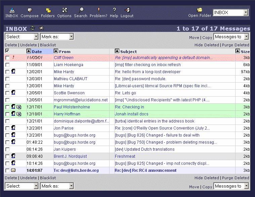Open the top Mark as: dropdown
Viewport: 255px width, 197px height.
pos(57,37)
